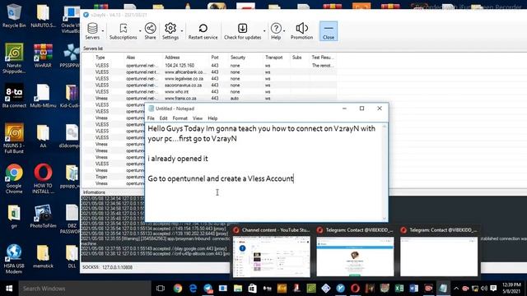Click Restart service in v2rayN
Screen dimensions: 527x296
click(x=203, y=31)
